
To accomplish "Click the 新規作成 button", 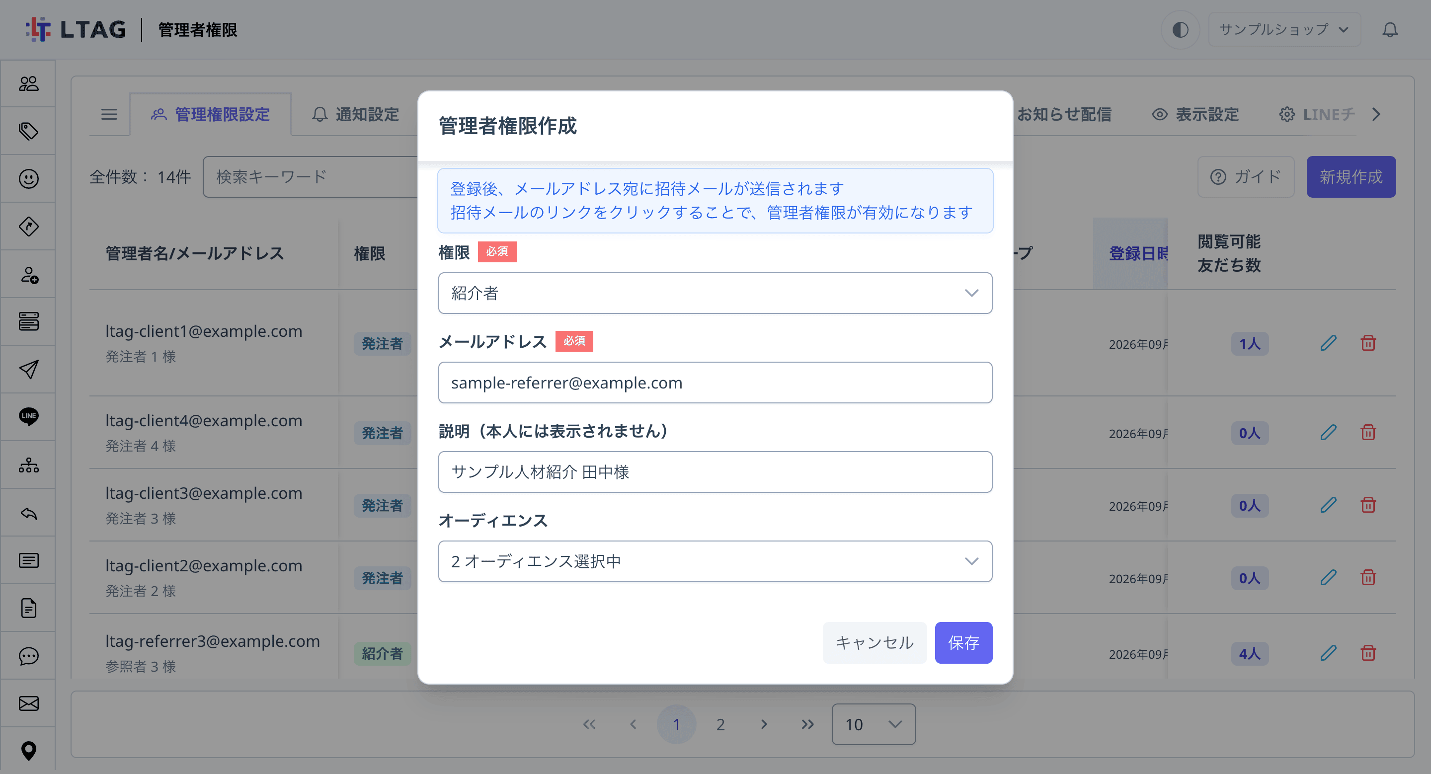I will pos(1351,176).
